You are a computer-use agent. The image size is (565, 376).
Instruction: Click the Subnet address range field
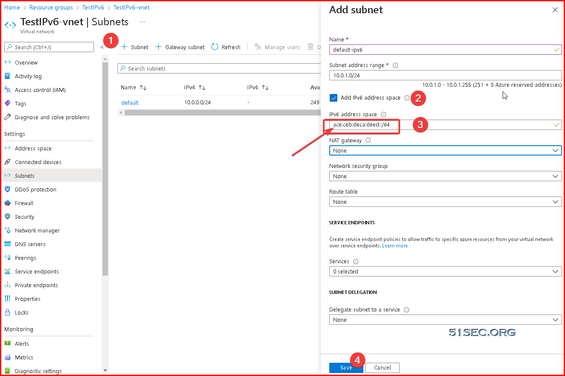445,75
